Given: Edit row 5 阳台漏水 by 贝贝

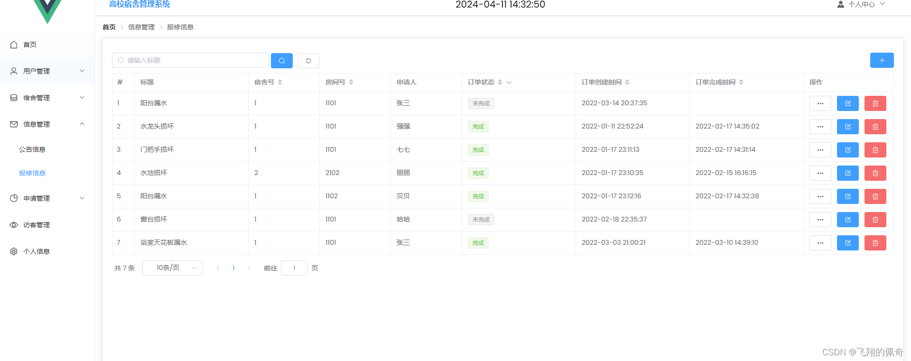Looking at the screenshot, I should [x=847, y=196].
